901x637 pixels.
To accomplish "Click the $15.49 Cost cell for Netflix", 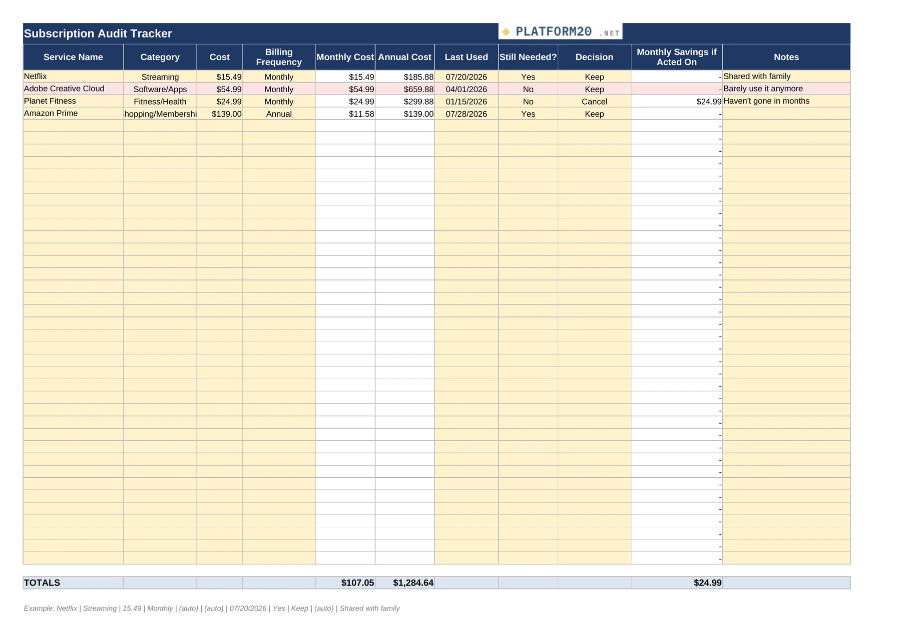I will [x=220, y=77].
